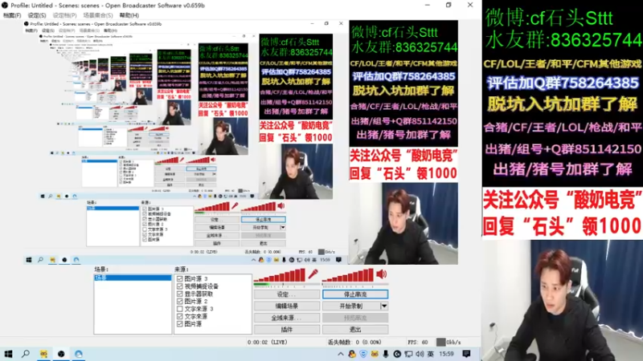Select the 文字来源 3 source row
Image resolution: width=643 pixels, height=361 pixels.
coord(213,309)
